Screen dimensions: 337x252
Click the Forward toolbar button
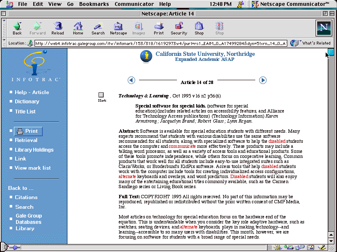37,29
